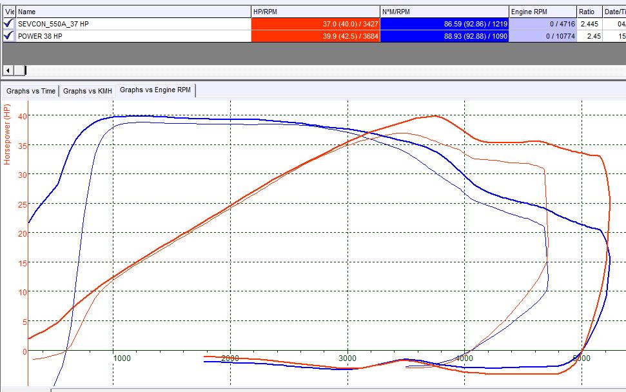Click the N*M/RPM column header

[444, 12]
